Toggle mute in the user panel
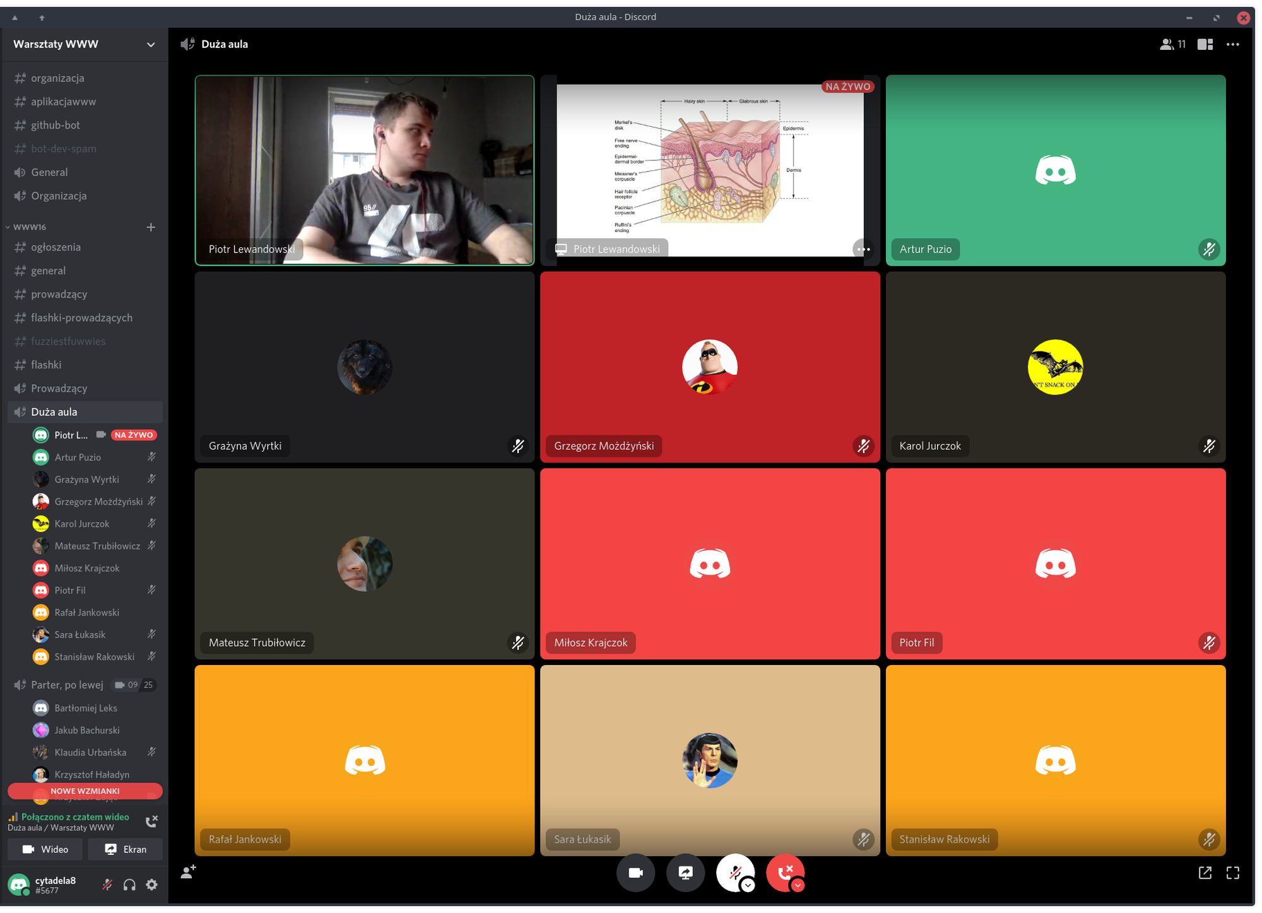1262x913 pixels. (107, 885)
